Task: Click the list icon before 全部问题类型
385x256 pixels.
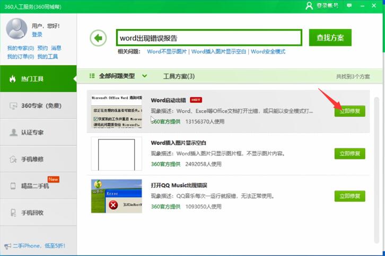Action: (92, 76)
